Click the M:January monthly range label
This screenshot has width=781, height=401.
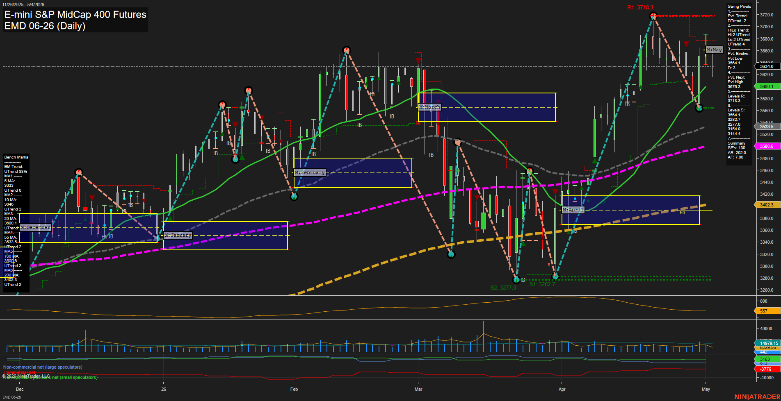click(x=178, y=235)
